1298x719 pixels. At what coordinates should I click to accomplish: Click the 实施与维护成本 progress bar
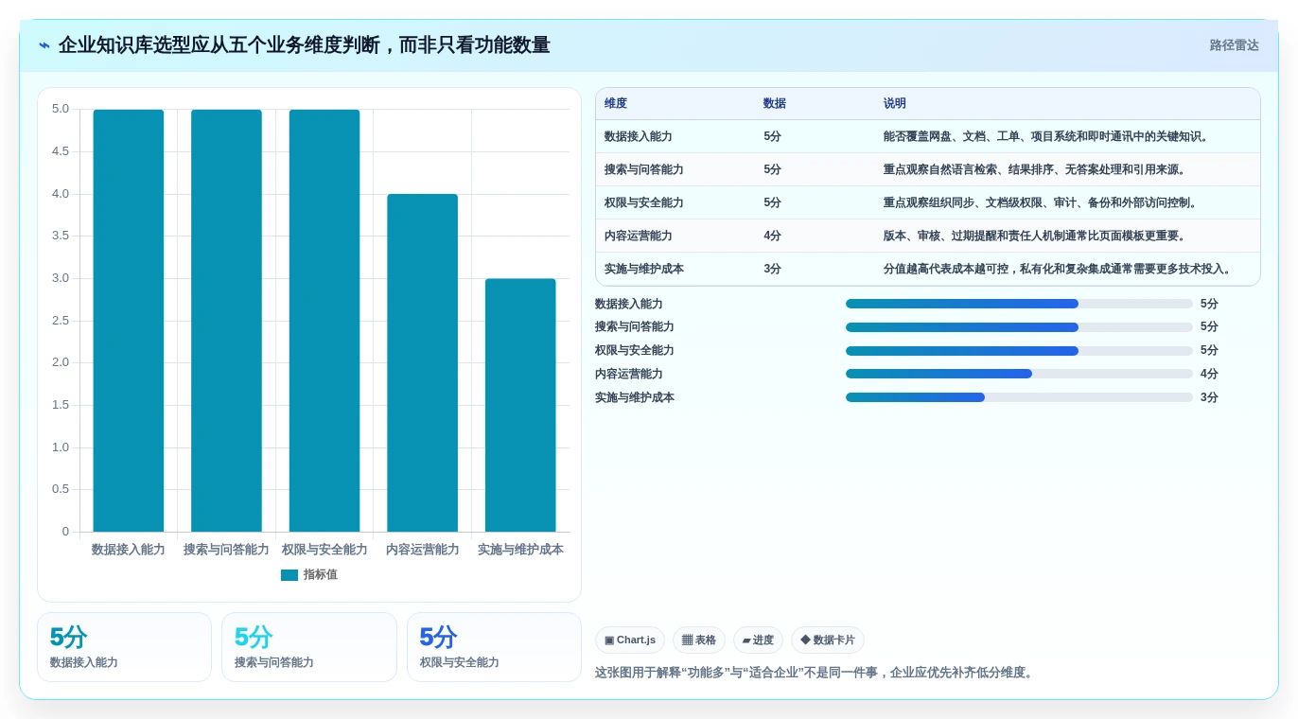1019,397
